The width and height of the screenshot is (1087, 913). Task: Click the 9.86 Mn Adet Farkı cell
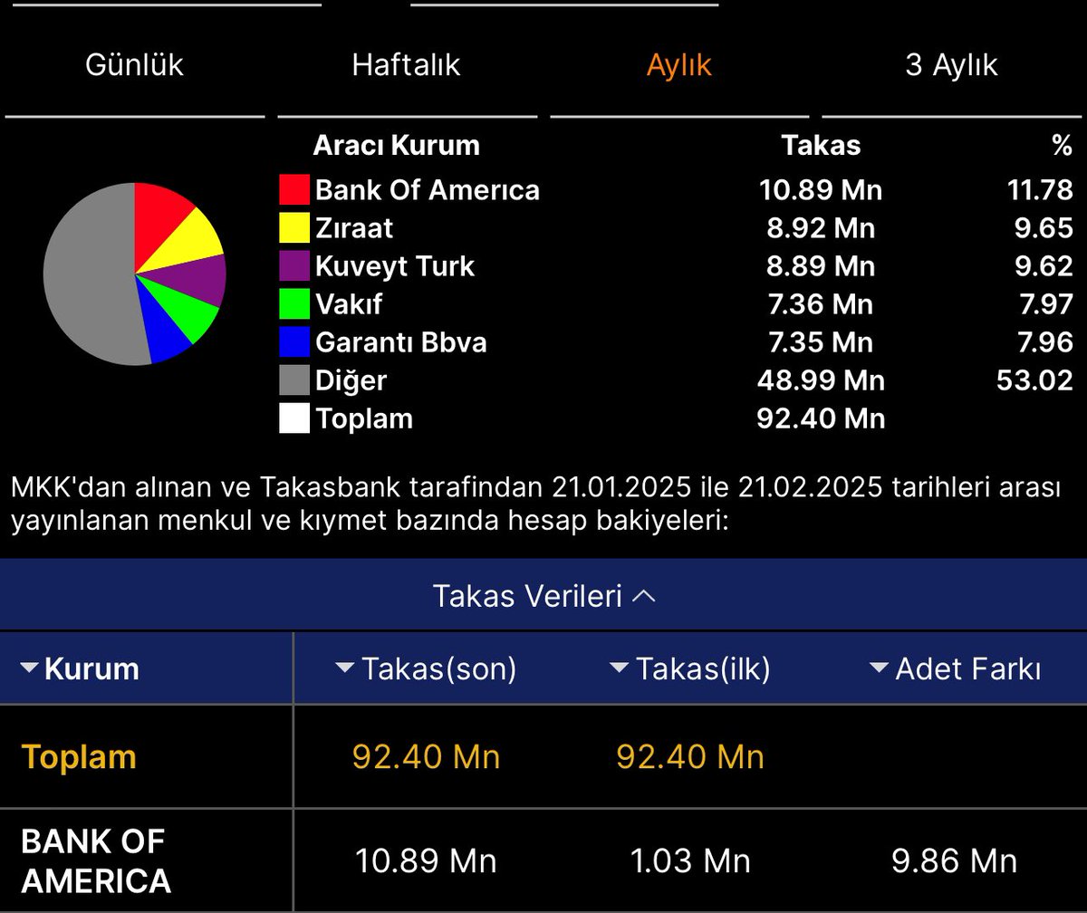click(x=955, y=860)
